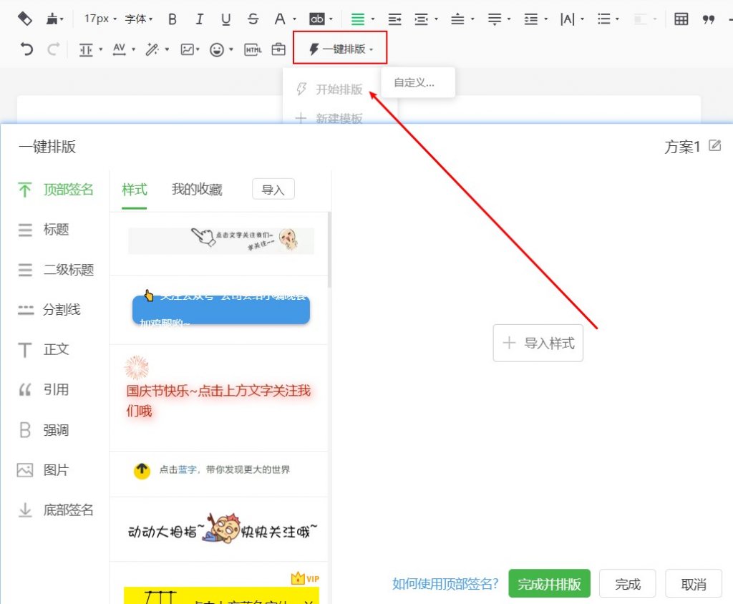Click the letter width |A| icon
733x604 pixels.
click(567, 19)
